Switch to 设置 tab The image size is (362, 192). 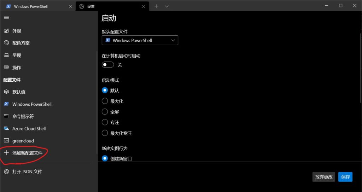pyautogui.click(x=112, y=6)
